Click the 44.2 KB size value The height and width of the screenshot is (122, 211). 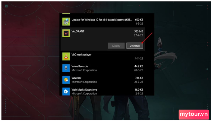(x=139, y=66)
